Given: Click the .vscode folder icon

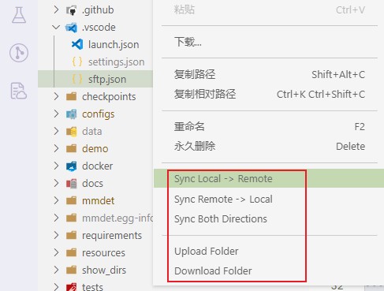Looking at the screenshot, I should pyautogui.click(x=71, y=28).
